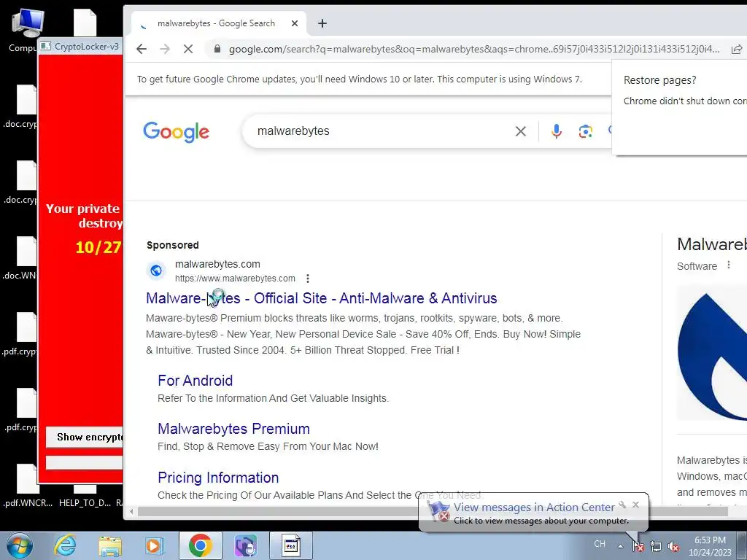Image resolution: width=747 pixels, height=560 pixels.
Task: Start voice search with microphone icon
Action: pos(557,131)
